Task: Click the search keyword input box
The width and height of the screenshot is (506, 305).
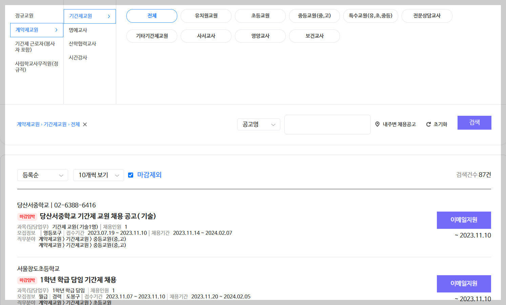Action: point(327,124)
